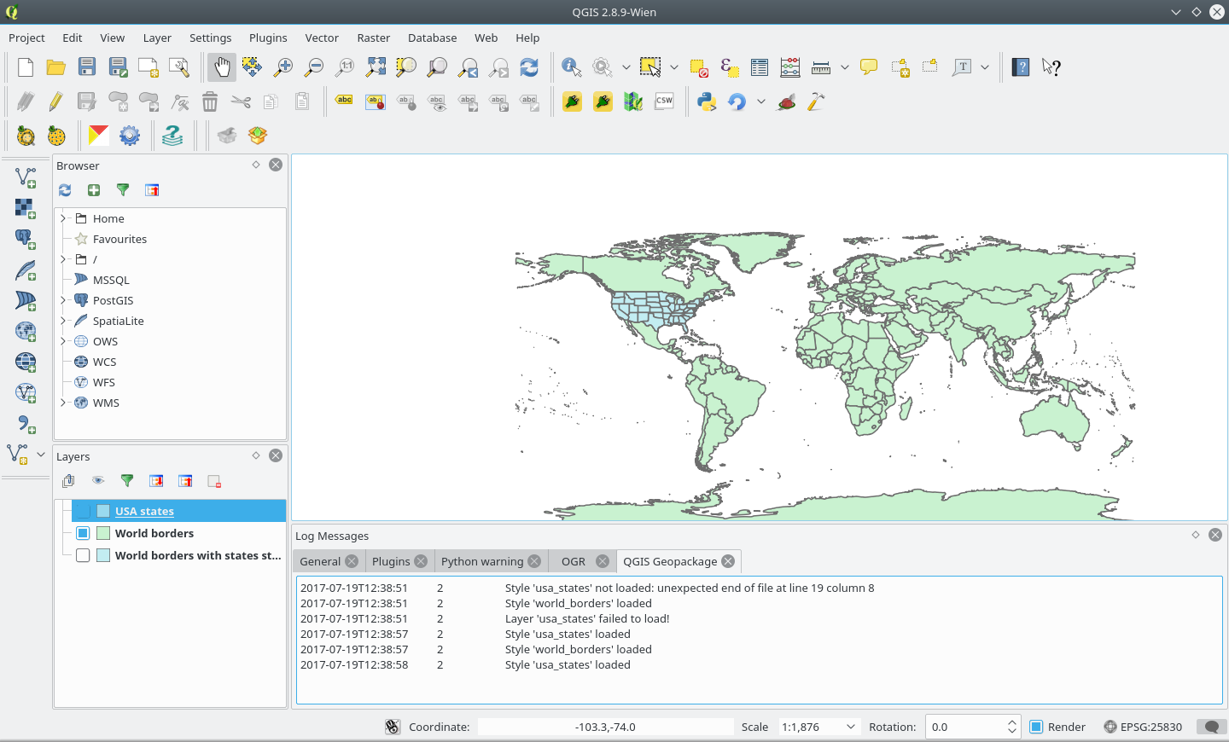Viewport: 1229px width, 742px height.
Task: Close the QGIS Geopackage log tab
Action: click(x=728, y=561)
